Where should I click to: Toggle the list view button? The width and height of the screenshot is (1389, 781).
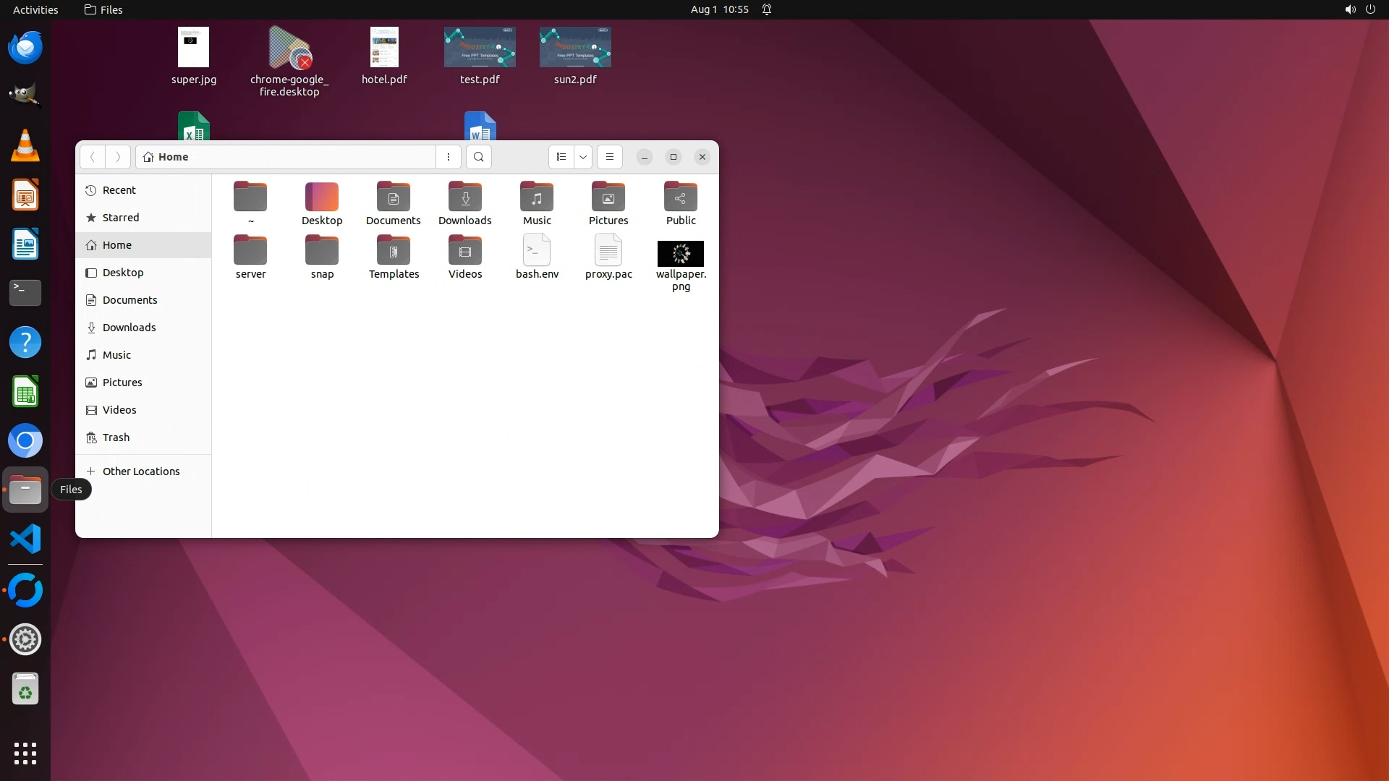click(x=561, y=157)
